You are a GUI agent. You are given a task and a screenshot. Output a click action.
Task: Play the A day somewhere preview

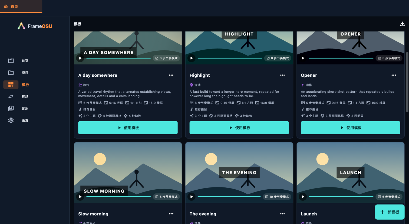point(80,58)
